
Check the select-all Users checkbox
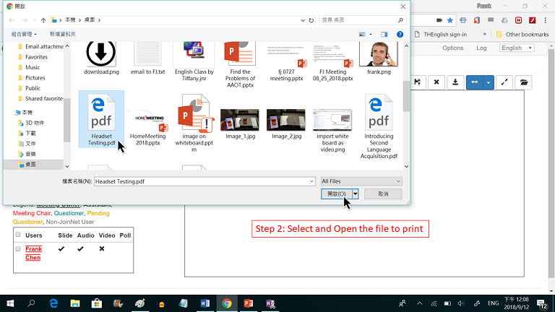point(18,235)
